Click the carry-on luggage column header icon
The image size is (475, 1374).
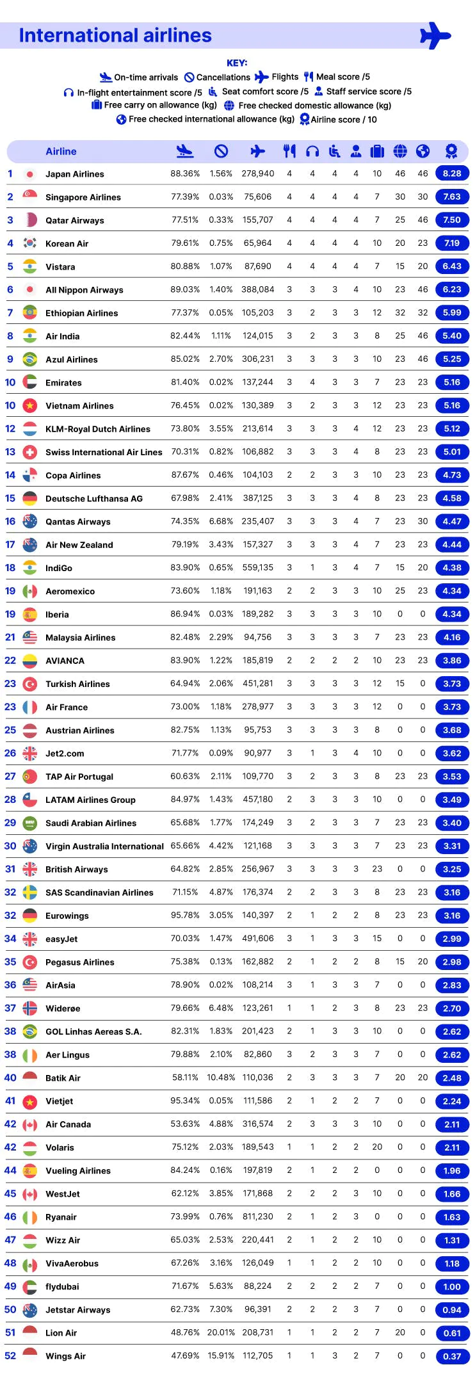377,151
